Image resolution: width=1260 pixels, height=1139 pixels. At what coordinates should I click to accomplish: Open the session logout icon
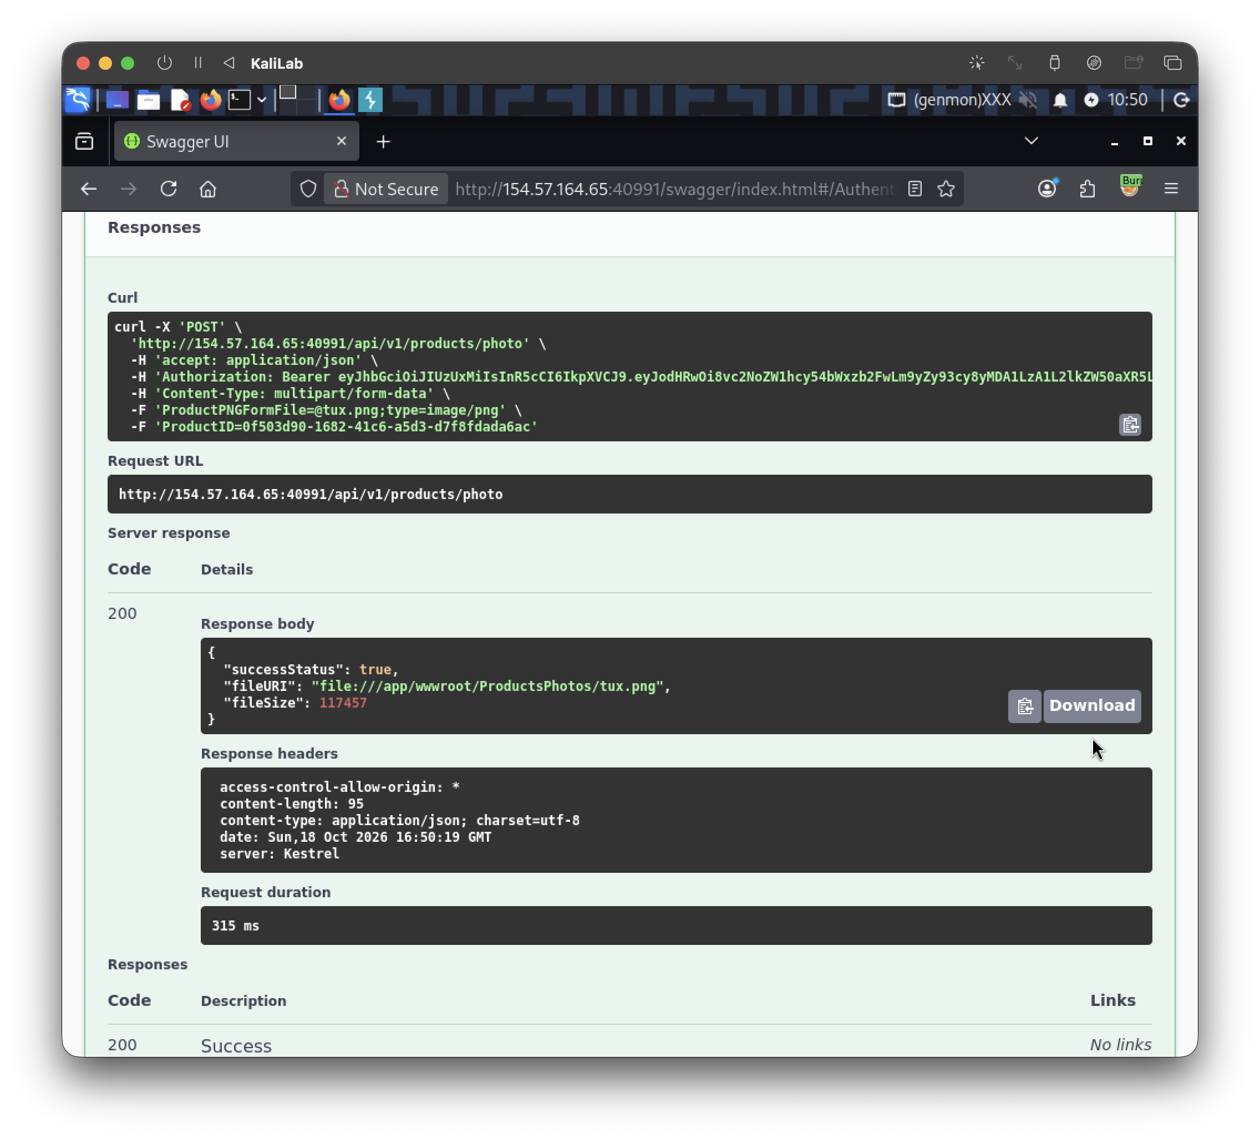tap(1181, 100)
